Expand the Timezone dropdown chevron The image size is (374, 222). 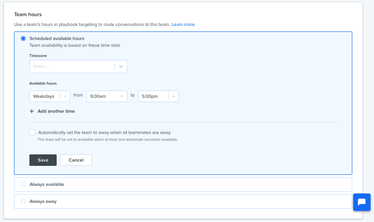pyautogui.click(x=121, y=66)
